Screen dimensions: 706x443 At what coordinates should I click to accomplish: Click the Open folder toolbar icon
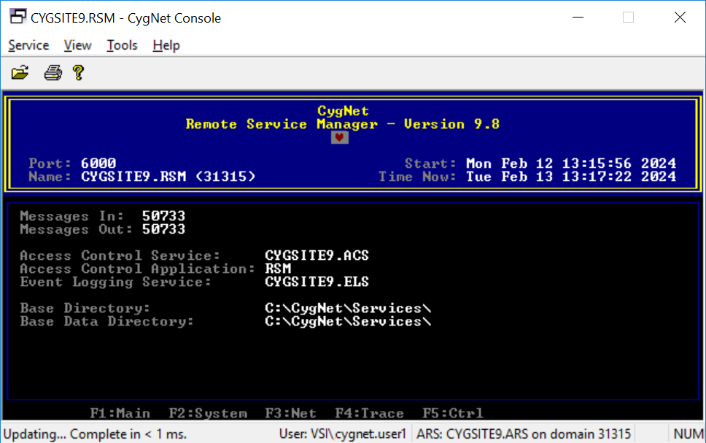pyautogui.click(x=20, y=72)
